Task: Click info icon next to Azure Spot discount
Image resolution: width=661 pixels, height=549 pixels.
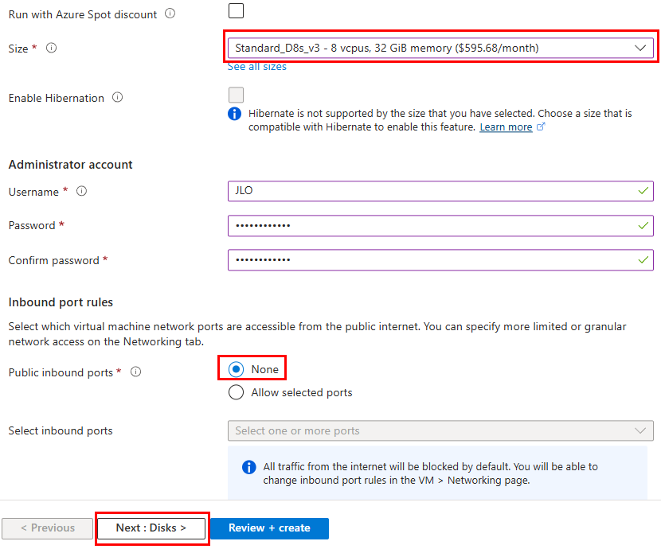Action: tap(170, 14)
